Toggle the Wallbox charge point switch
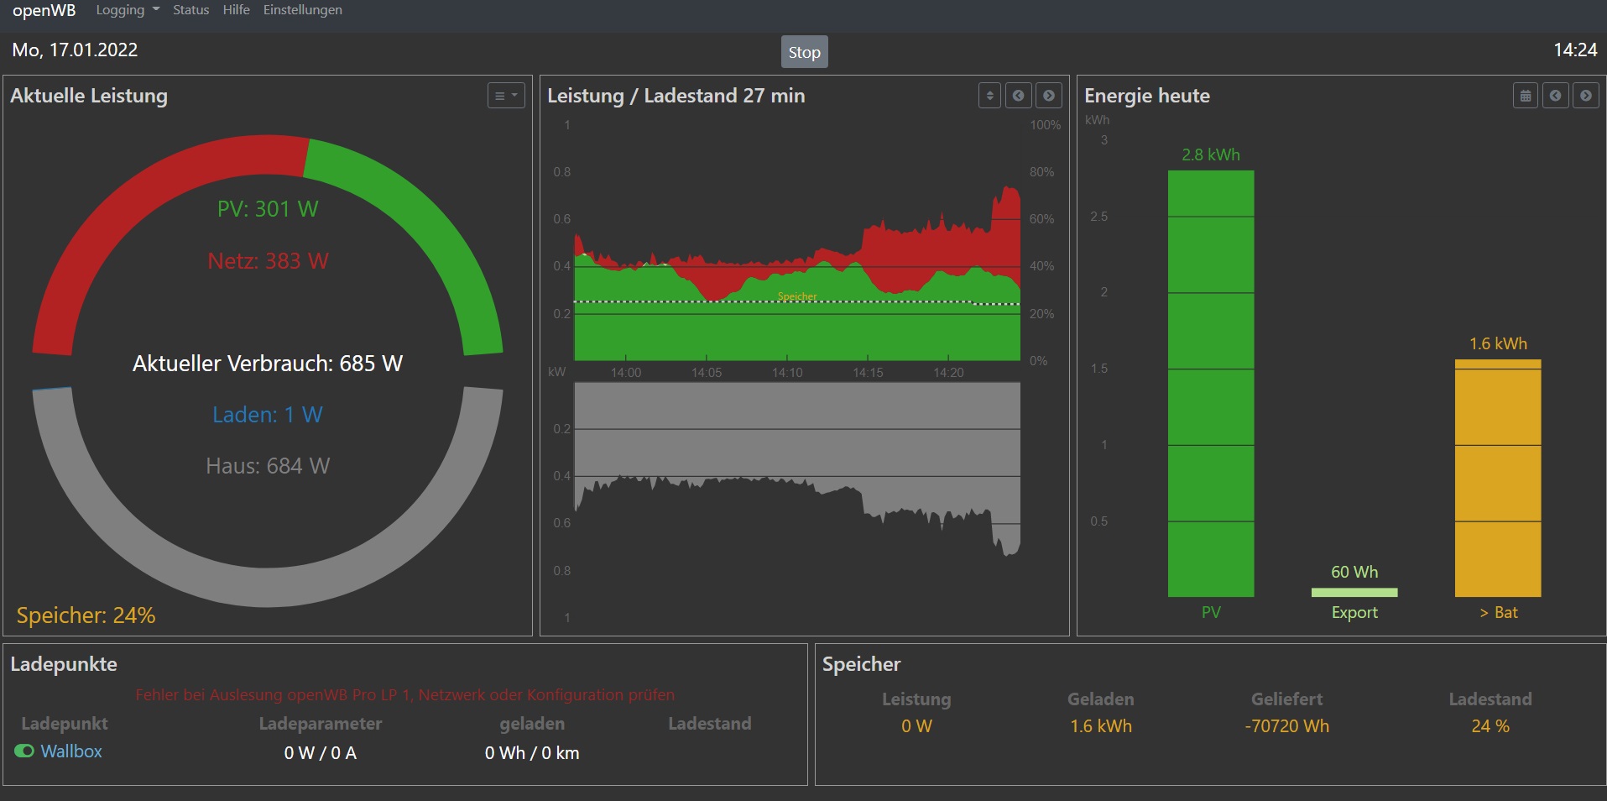Image resolution: width=1607 pixels, height=801 pixels. point(24,751)
